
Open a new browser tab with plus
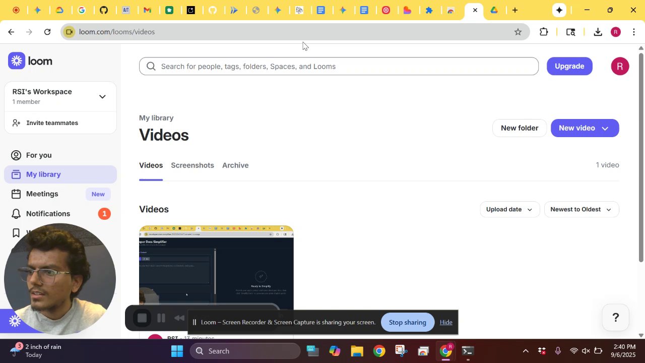click(x=515, y=10)
